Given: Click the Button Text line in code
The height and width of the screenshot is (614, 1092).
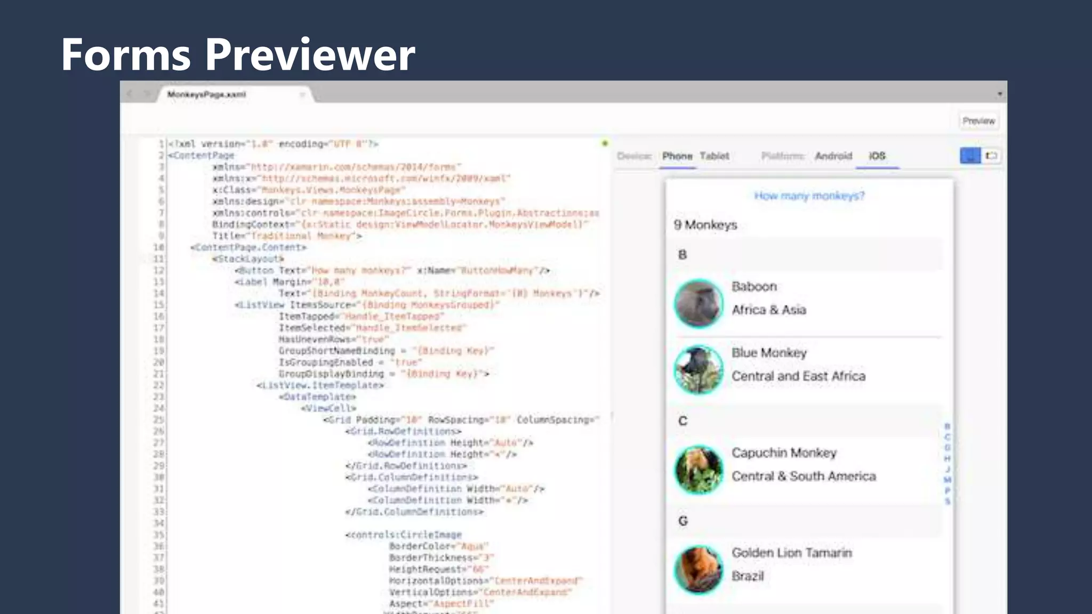Looking at the screenshot, I should coord(392,271).
